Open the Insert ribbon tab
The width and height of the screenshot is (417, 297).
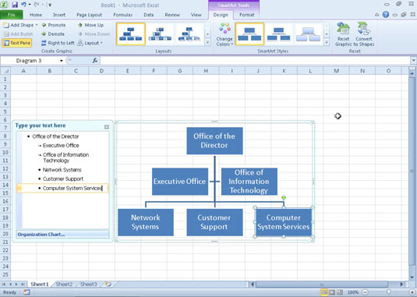pos(59,15)
